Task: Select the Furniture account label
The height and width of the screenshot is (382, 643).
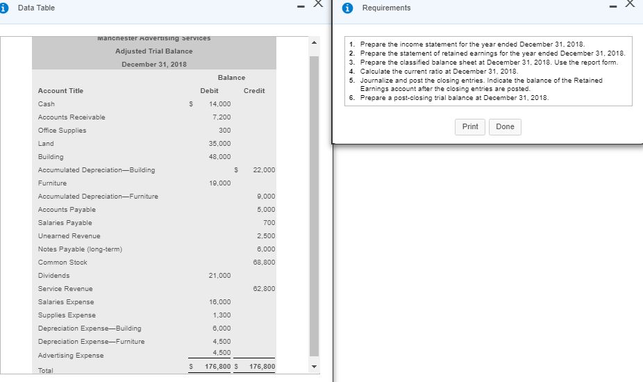Action: (52, 183)
